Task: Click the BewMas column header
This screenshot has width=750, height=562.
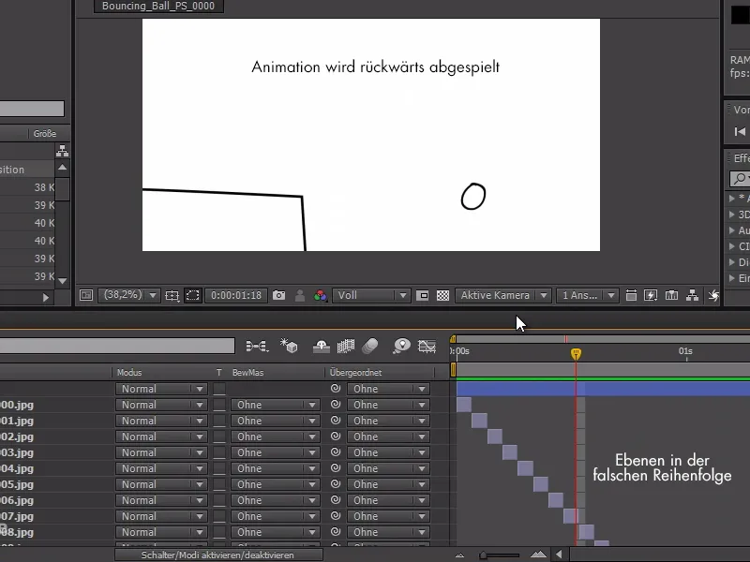Action: (247, 372)
